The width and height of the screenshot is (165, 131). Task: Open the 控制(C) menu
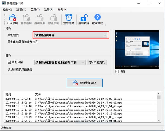click(7, 10)
